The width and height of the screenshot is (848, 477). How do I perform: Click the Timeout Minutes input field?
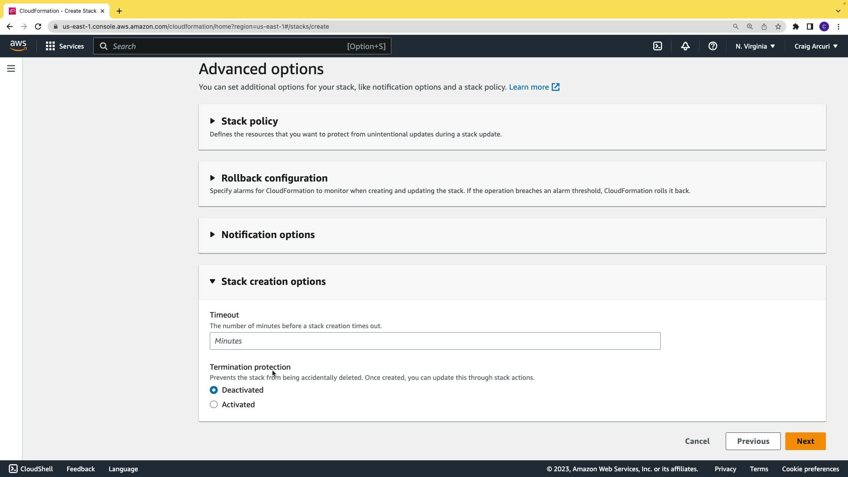coord(435,341)
